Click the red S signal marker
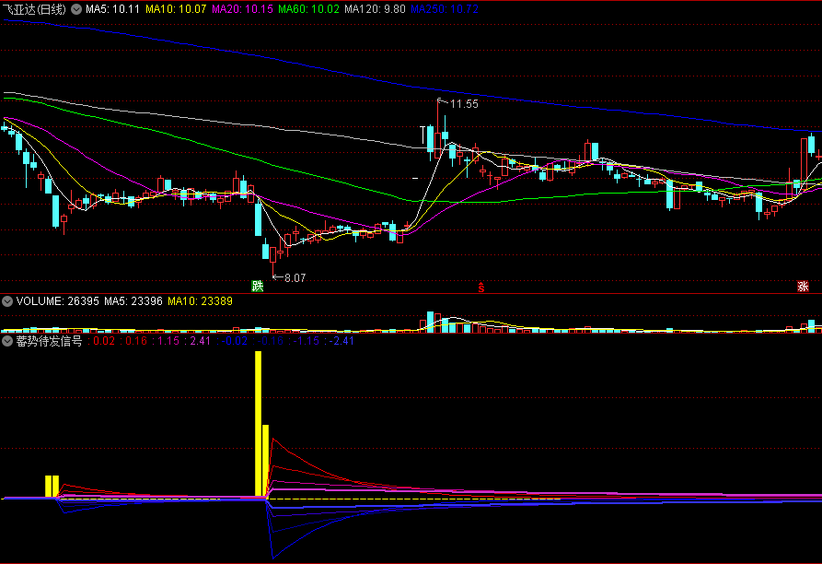The width and height of the screenshot is (822, 564). (480, 287)
